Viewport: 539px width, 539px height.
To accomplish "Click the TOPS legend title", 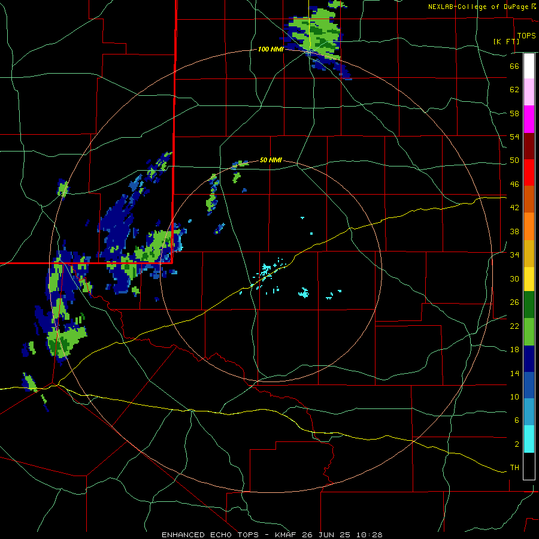I will pos(526,36).
